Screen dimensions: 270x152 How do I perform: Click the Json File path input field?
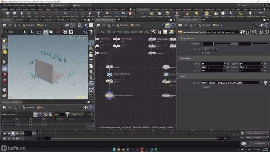tap(230, 83)
